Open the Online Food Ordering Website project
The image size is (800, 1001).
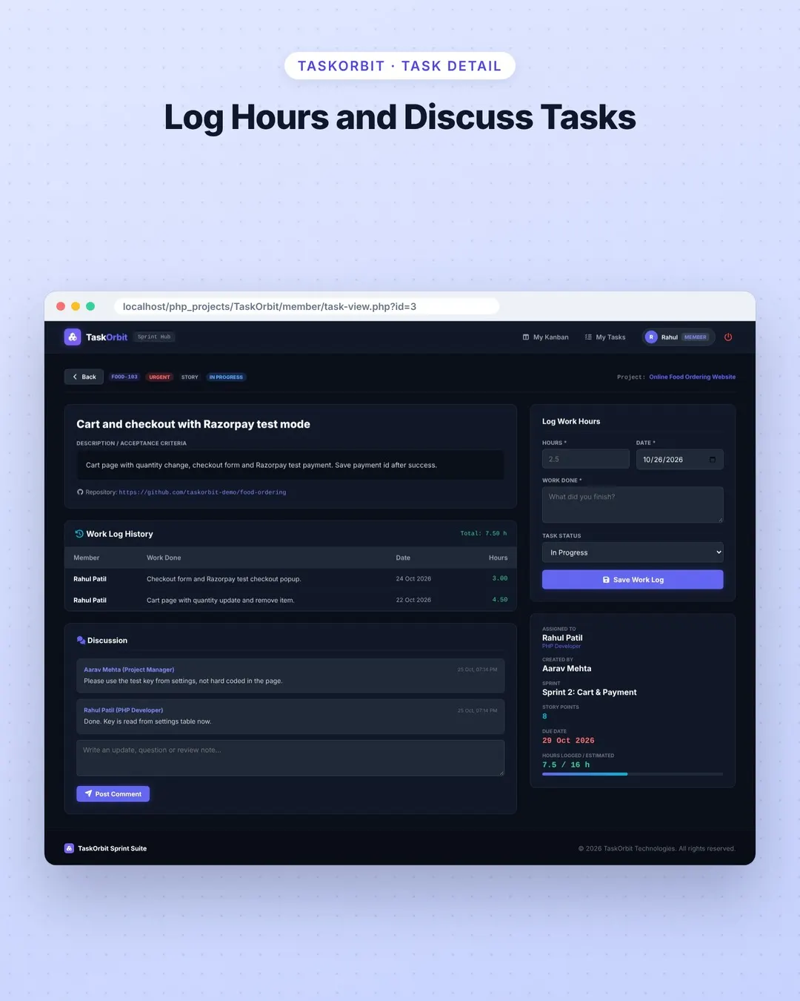coord(692,377)
